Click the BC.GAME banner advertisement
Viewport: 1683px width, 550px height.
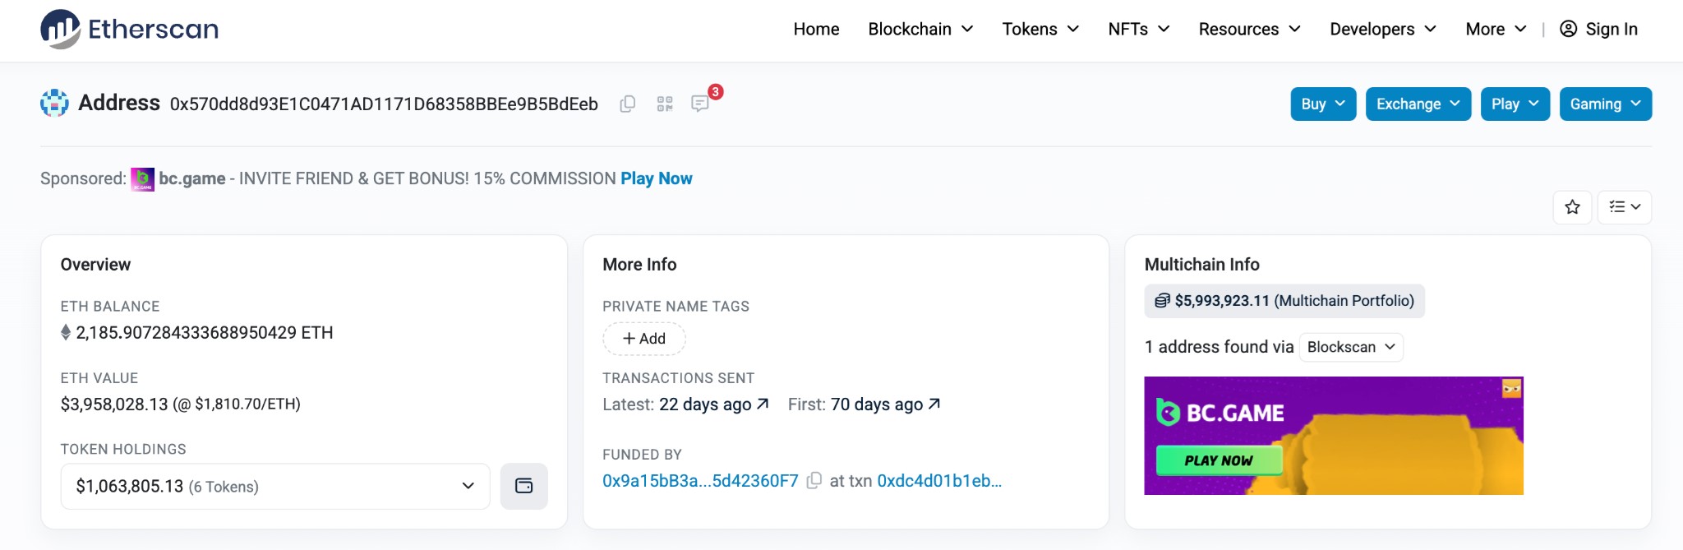[1334, 436]
